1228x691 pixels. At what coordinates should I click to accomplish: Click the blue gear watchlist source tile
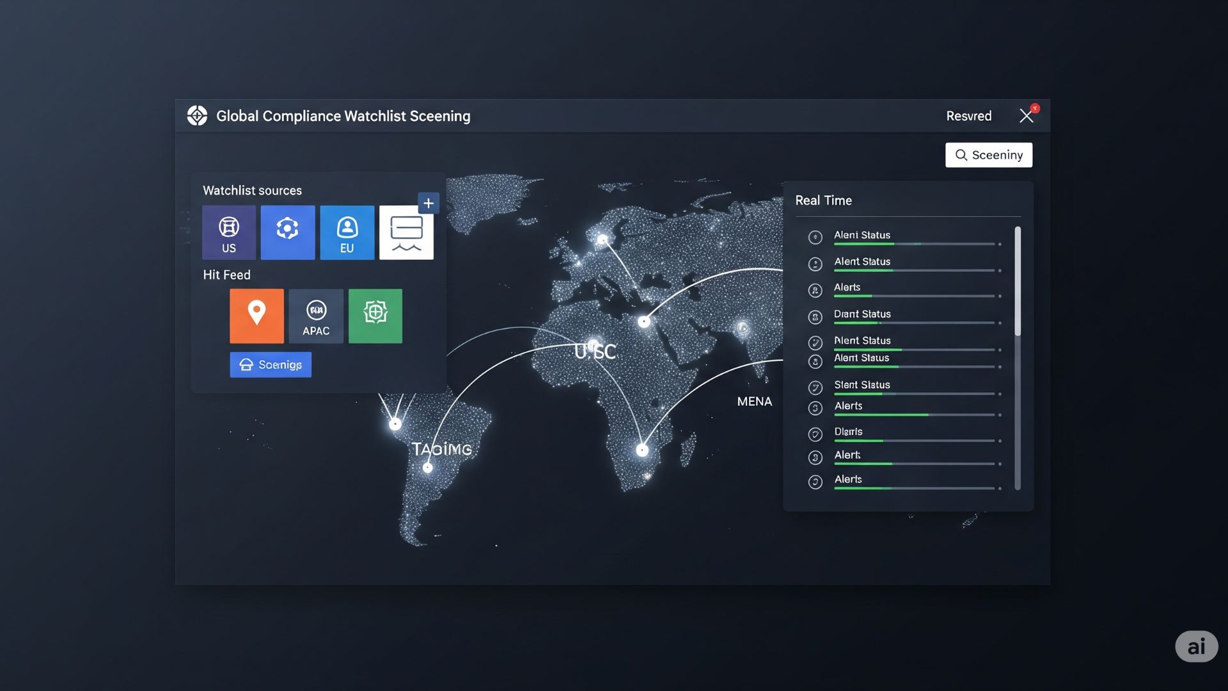coord(287,232)
